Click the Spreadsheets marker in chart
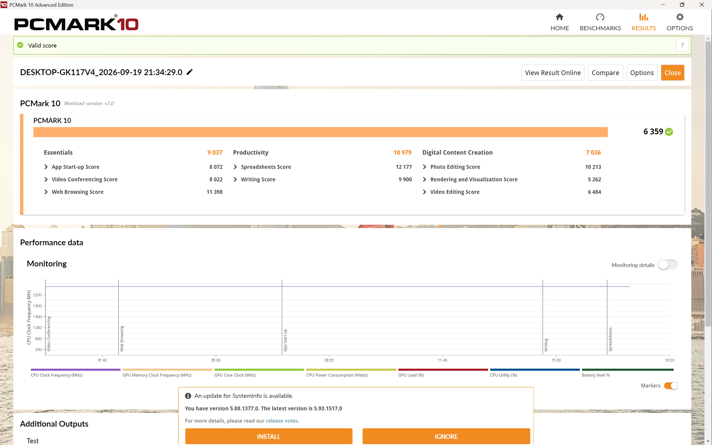 pos(610,339)
